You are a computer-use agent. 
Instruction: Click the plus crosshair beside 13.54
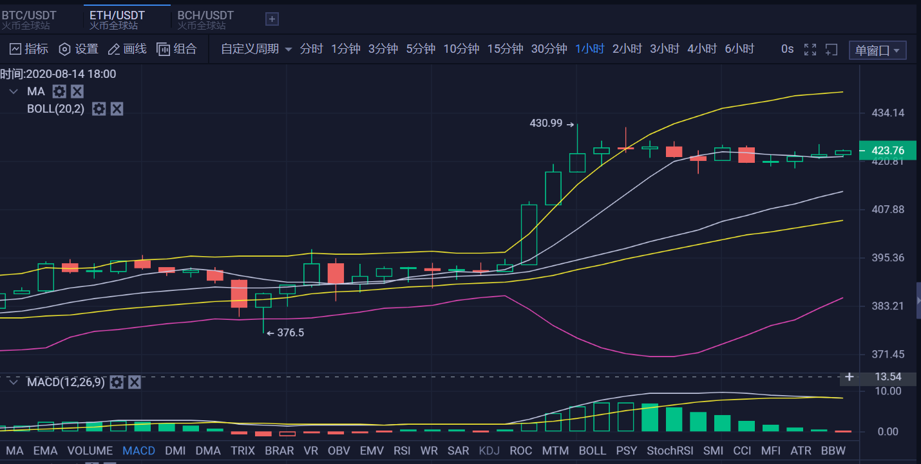pos(850,377)
